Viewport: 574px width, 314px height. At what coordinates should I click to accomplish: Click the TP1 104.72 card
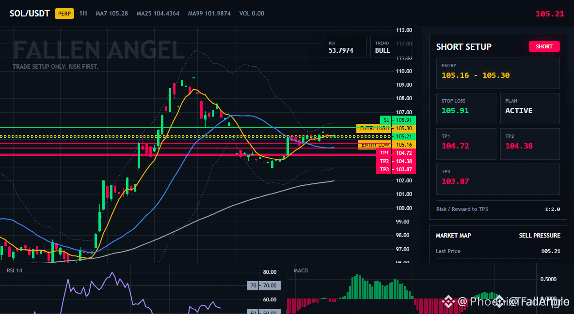[466, 144]
